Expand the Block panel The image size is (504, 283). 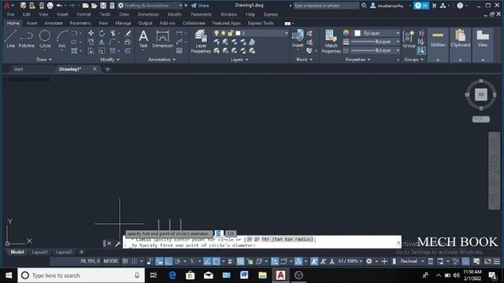[x=304, y=60]
